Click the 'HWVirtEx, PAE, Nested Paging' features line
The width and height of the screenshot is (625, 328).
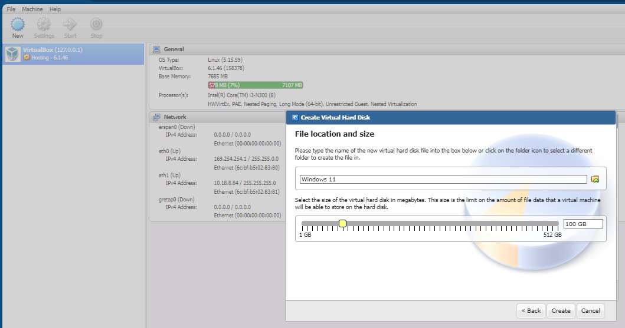click(312, 104)
